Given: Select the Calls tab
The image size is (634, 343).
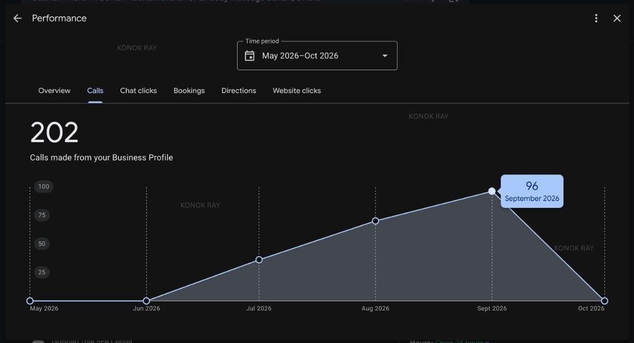Looking at the screenshot, I should coord(95,90).
